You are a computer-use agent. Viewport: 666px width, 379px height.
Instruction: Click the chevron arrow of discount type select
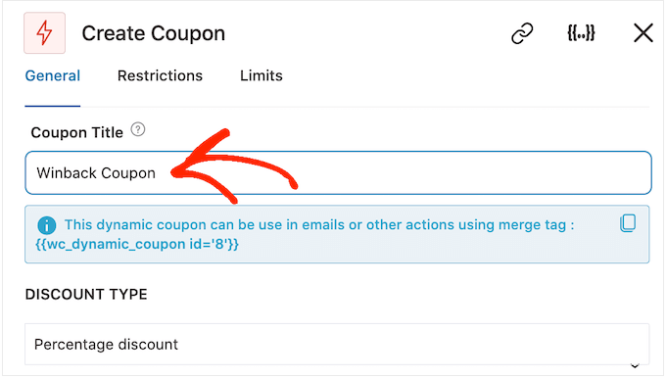pyautogui.click(x=635, y=365)
